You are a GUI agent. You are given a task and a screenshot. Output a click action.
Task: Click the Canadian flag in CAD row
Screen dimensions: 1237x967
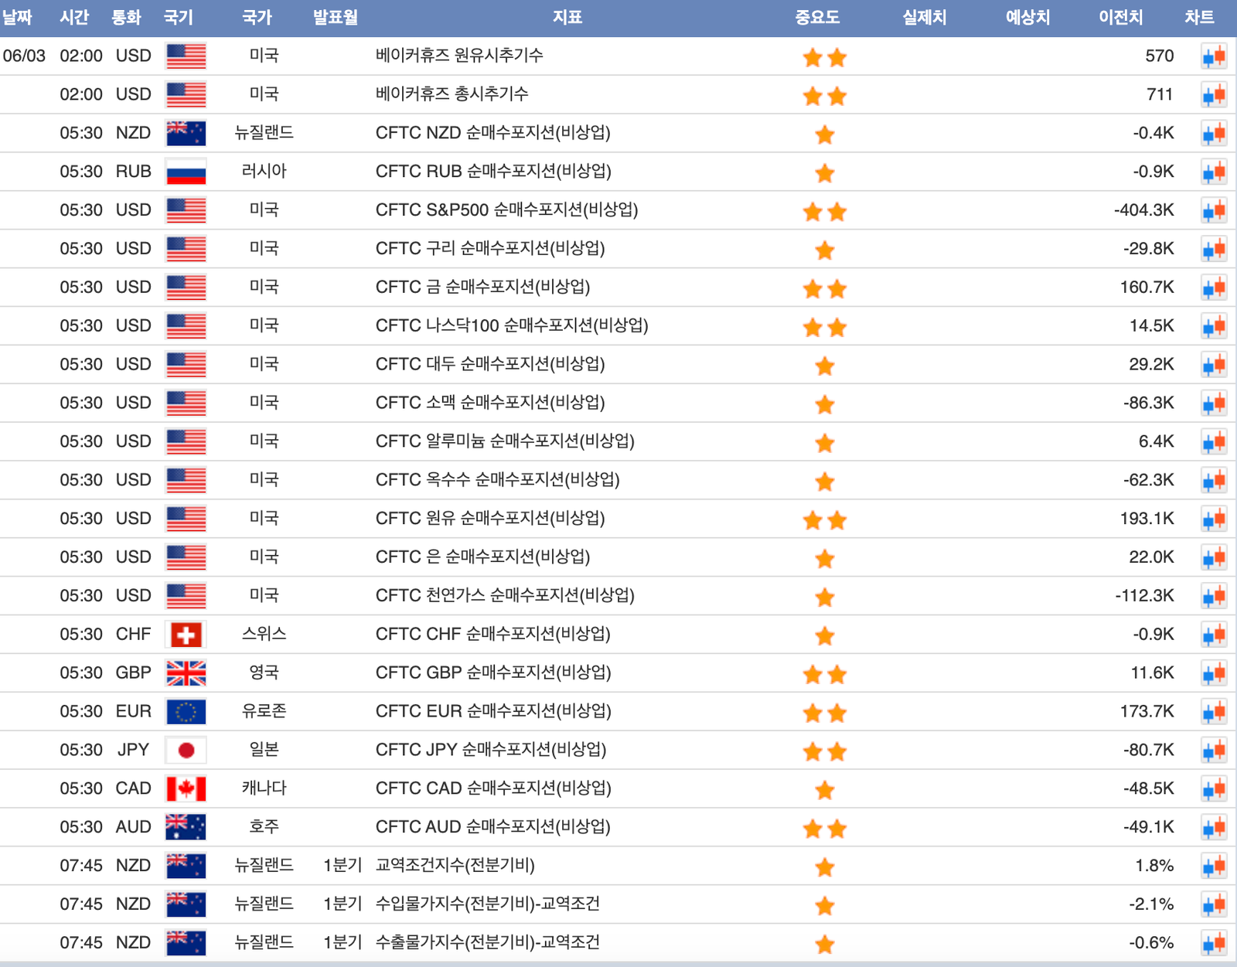pos(186,788)
